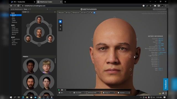This screenshot has height=99, width=177.
Task: Click the animation timeline scrub bar
Action: point(98,90)
